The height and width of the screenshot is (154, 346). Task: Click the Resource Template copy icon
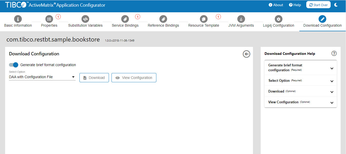click(x=203, y=19)
